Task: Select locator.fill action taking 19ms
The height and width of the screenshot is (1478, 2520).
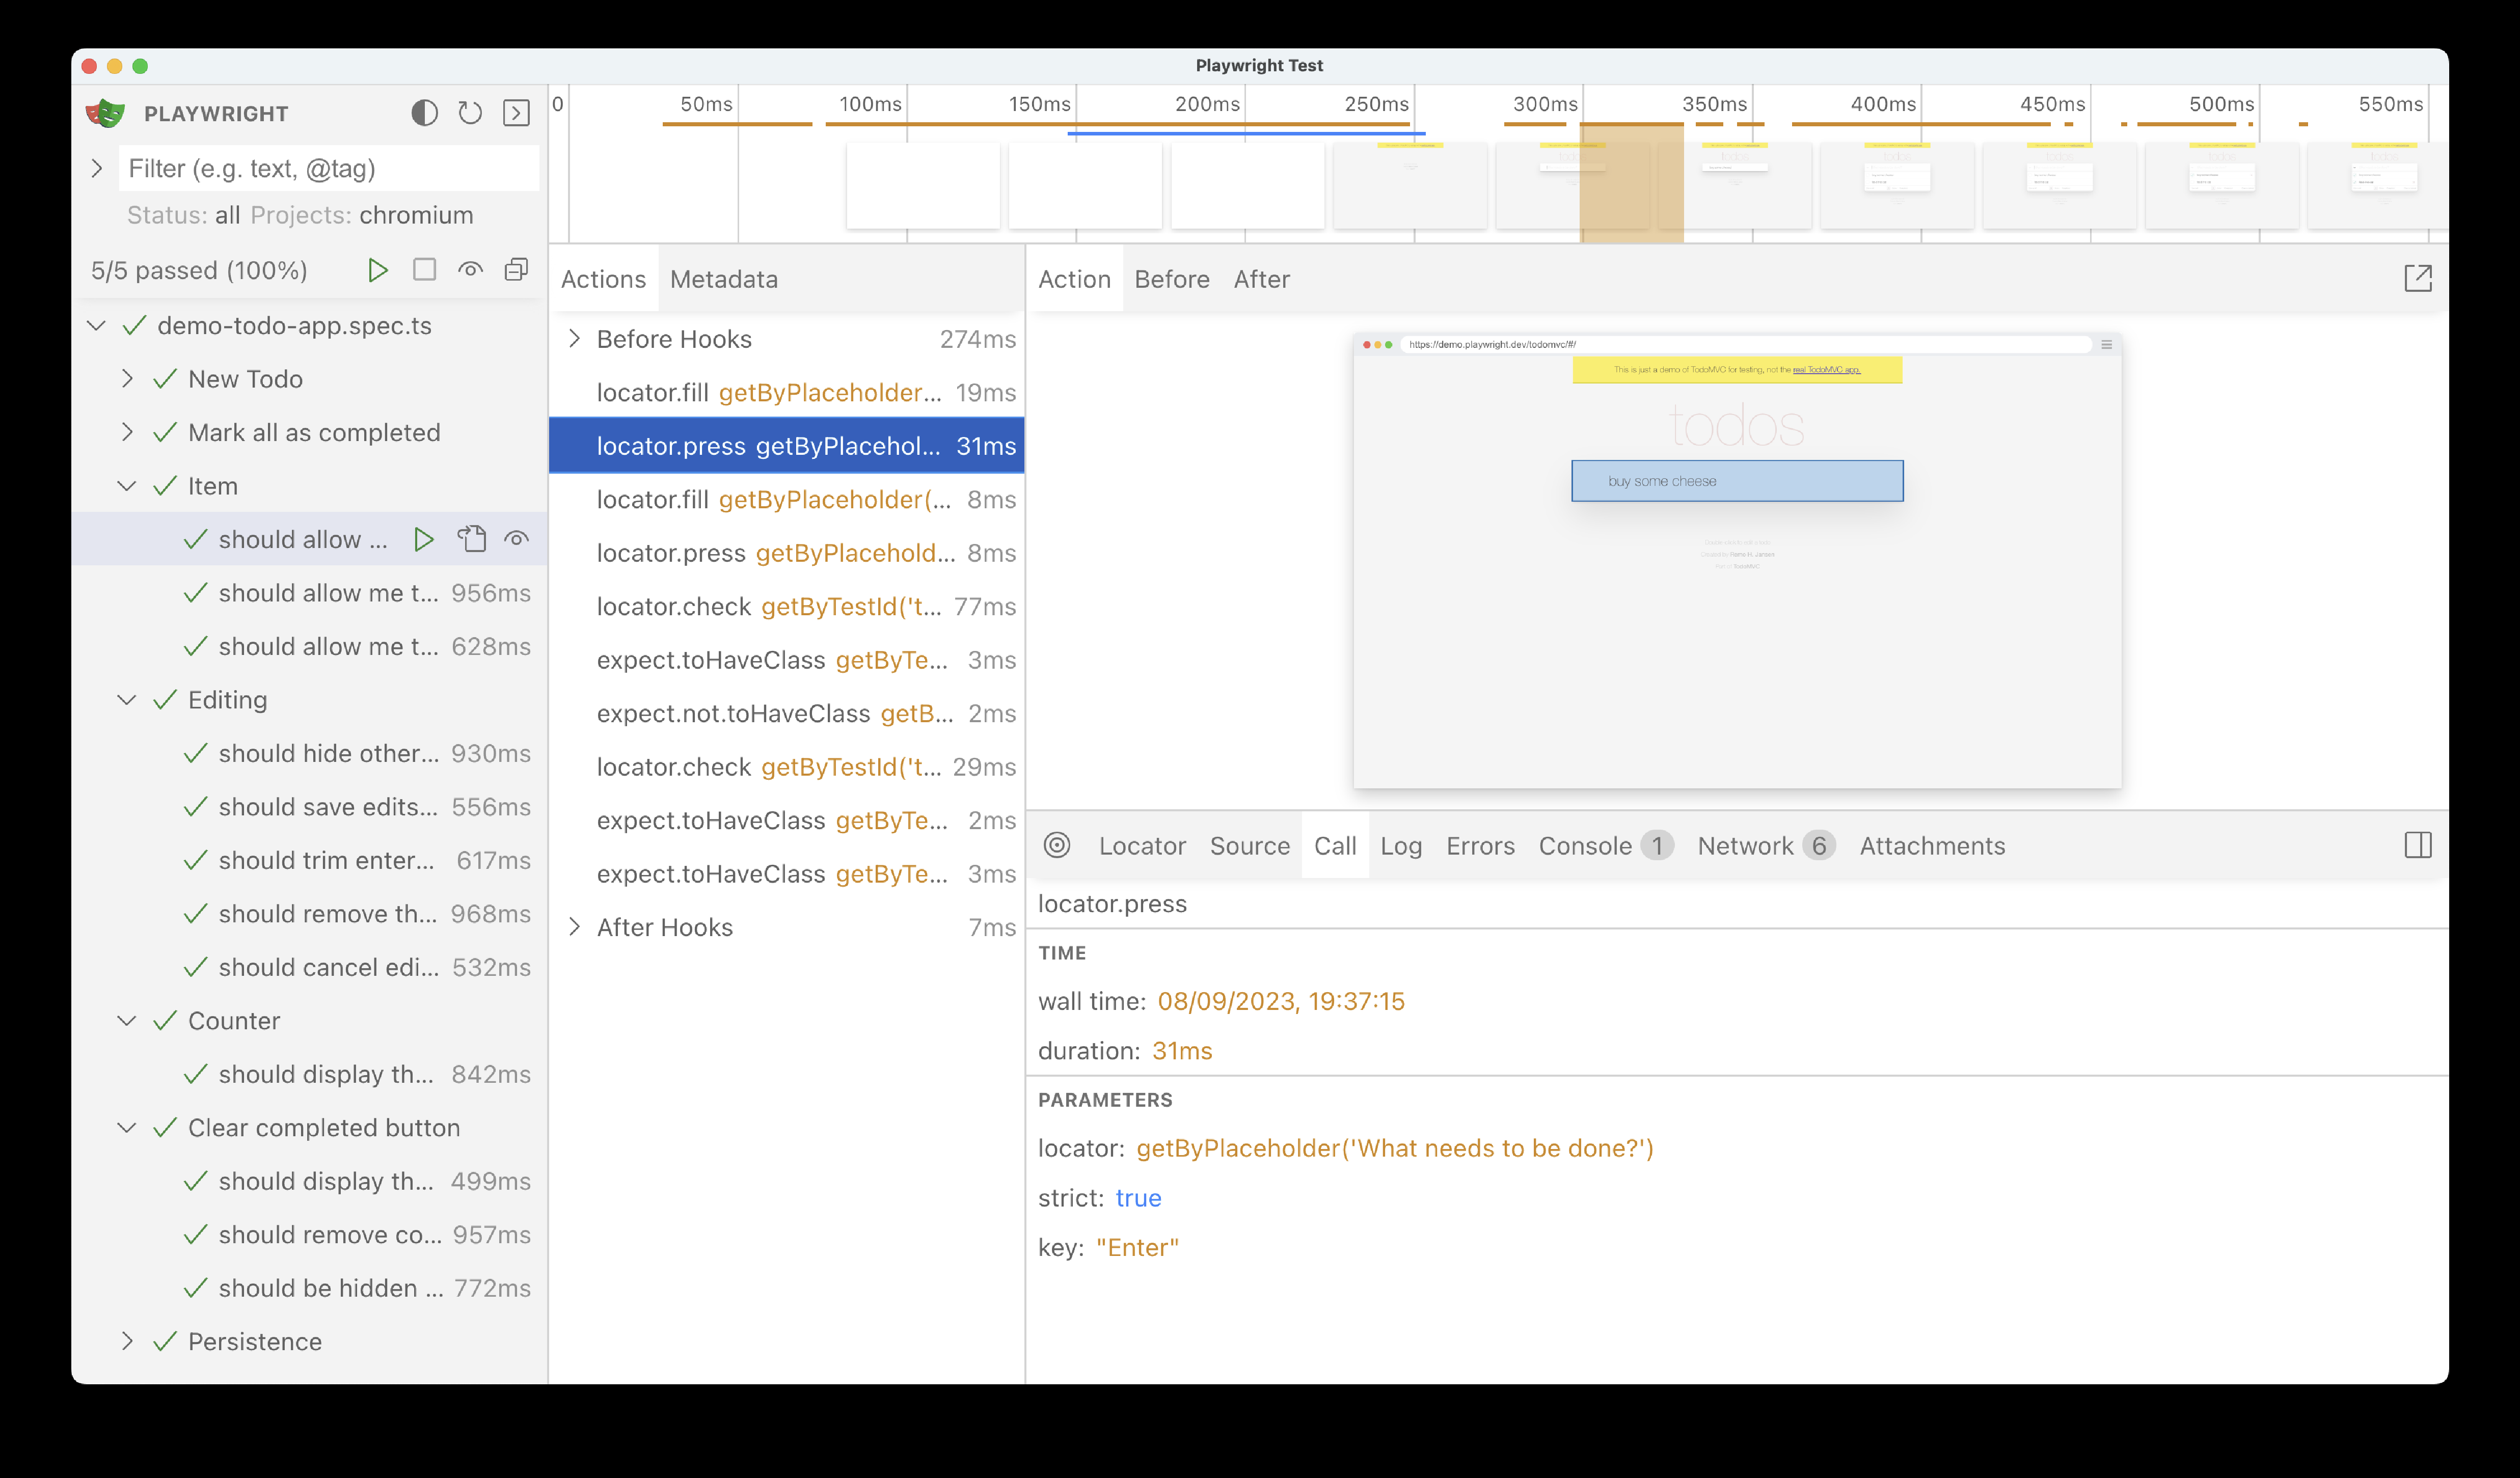Action: 787,393
